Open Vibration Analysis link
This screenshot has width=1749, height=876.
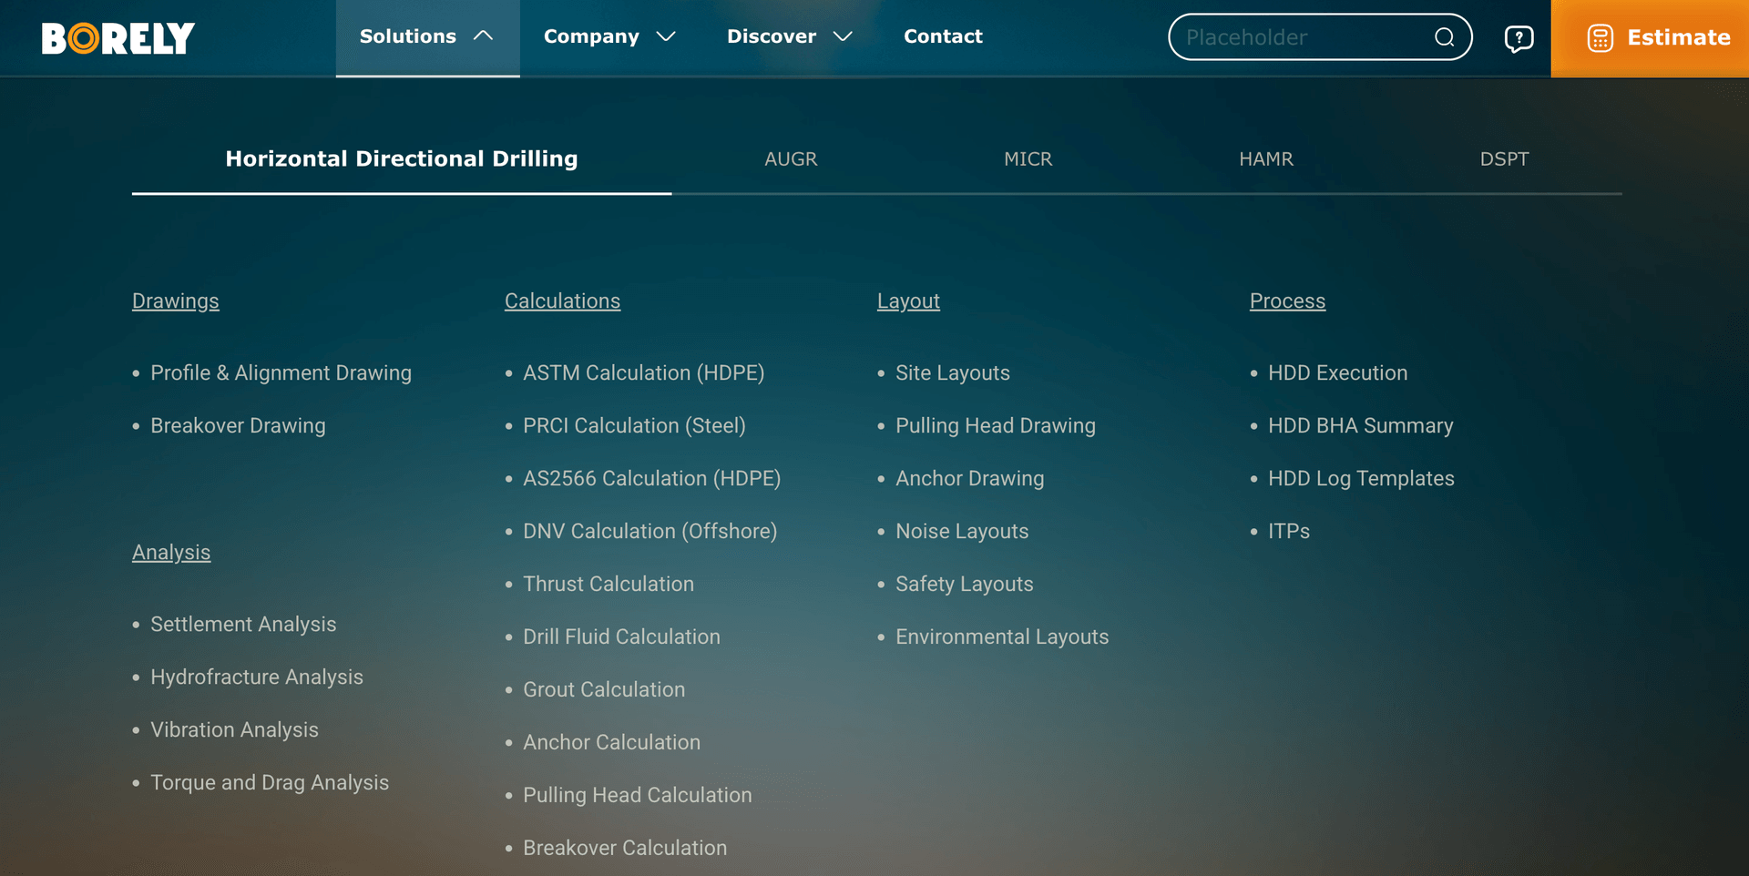coord(234,730)
